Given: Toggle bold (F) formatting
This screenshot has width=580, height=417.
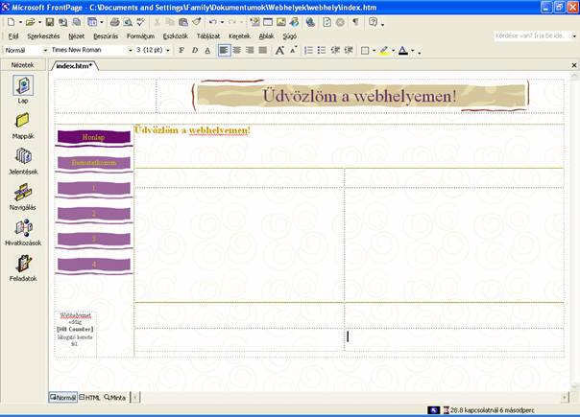Looking at the screenshot, I should [181, 50].
